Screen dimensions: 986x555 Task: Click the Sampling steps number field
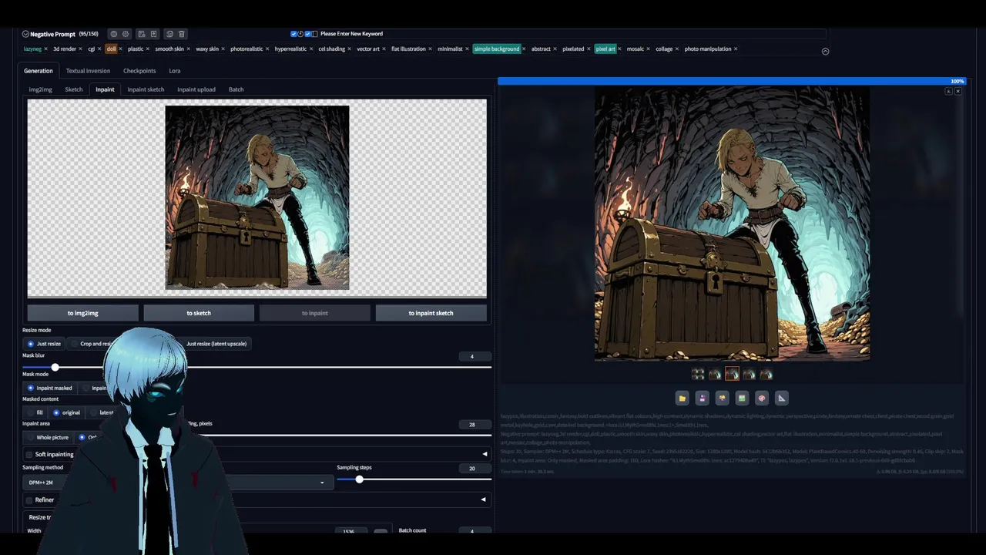tap(475, 468)
